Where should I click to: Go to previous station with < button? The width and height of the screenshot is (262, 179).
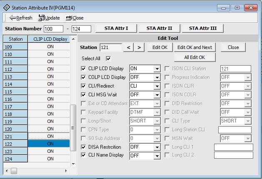pos(129,47)
